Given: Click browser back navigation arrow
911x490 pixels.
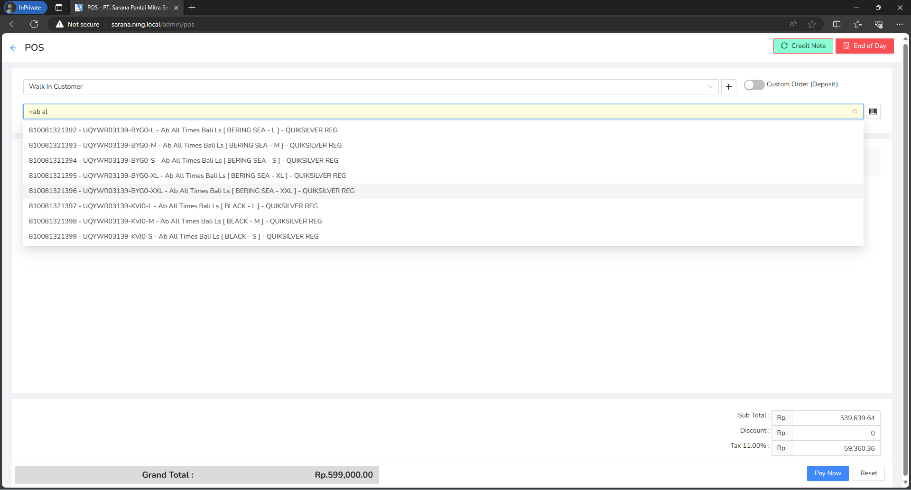Looking at the screenshot, I should [13, 24].
